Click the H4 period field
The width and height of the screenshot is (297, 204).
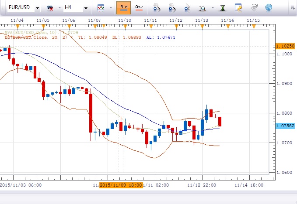pyautogui.click(x=73, y=7)
